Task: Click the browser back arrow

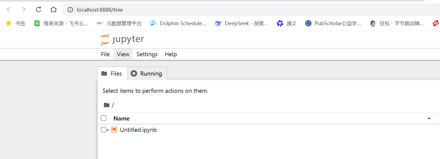Action: click(x=9, y=10)
